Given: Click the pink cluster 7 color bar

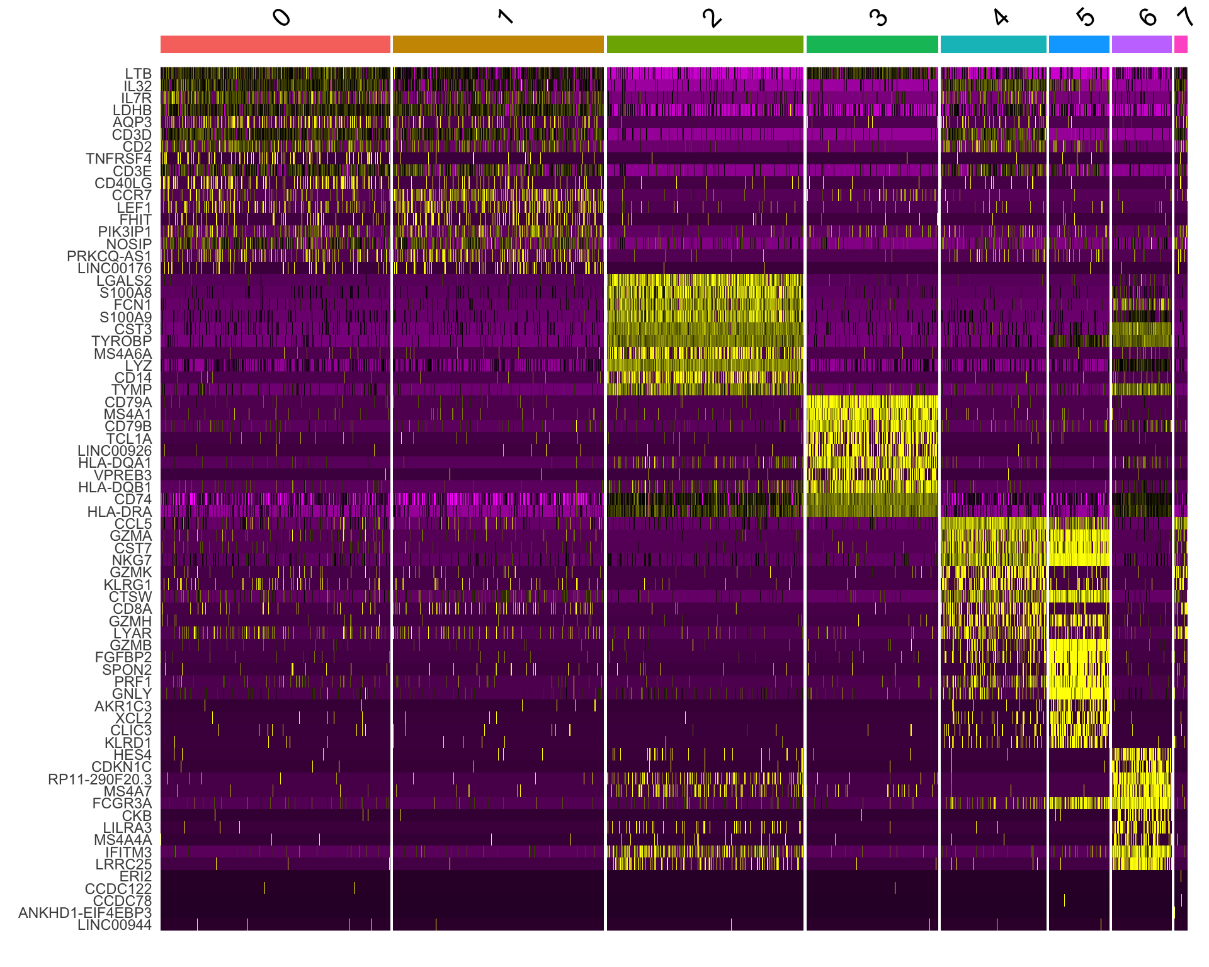Looking at the screenshot, I should [x=1181, y=44].
